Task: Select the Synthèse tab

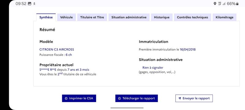Action: (x=46, y=17)
